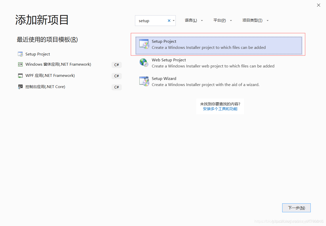Click the 安装多个工具和功能 link
This screenshot has width=326, height=226.
220,109
